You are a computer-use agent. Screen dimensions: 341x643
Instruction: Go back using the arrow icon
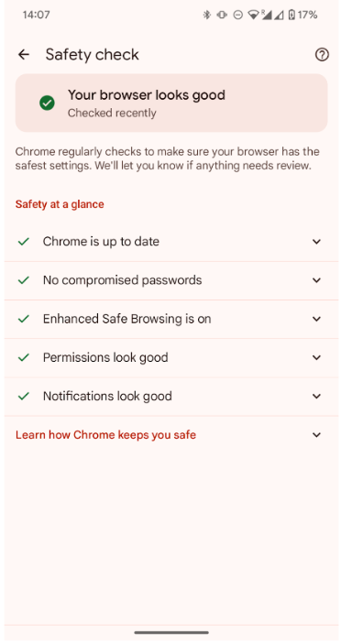pyautogui.click(x=24, y=55)
